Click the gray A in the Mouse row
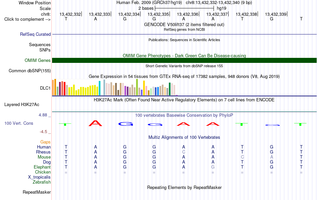 [x=272, y=157]
